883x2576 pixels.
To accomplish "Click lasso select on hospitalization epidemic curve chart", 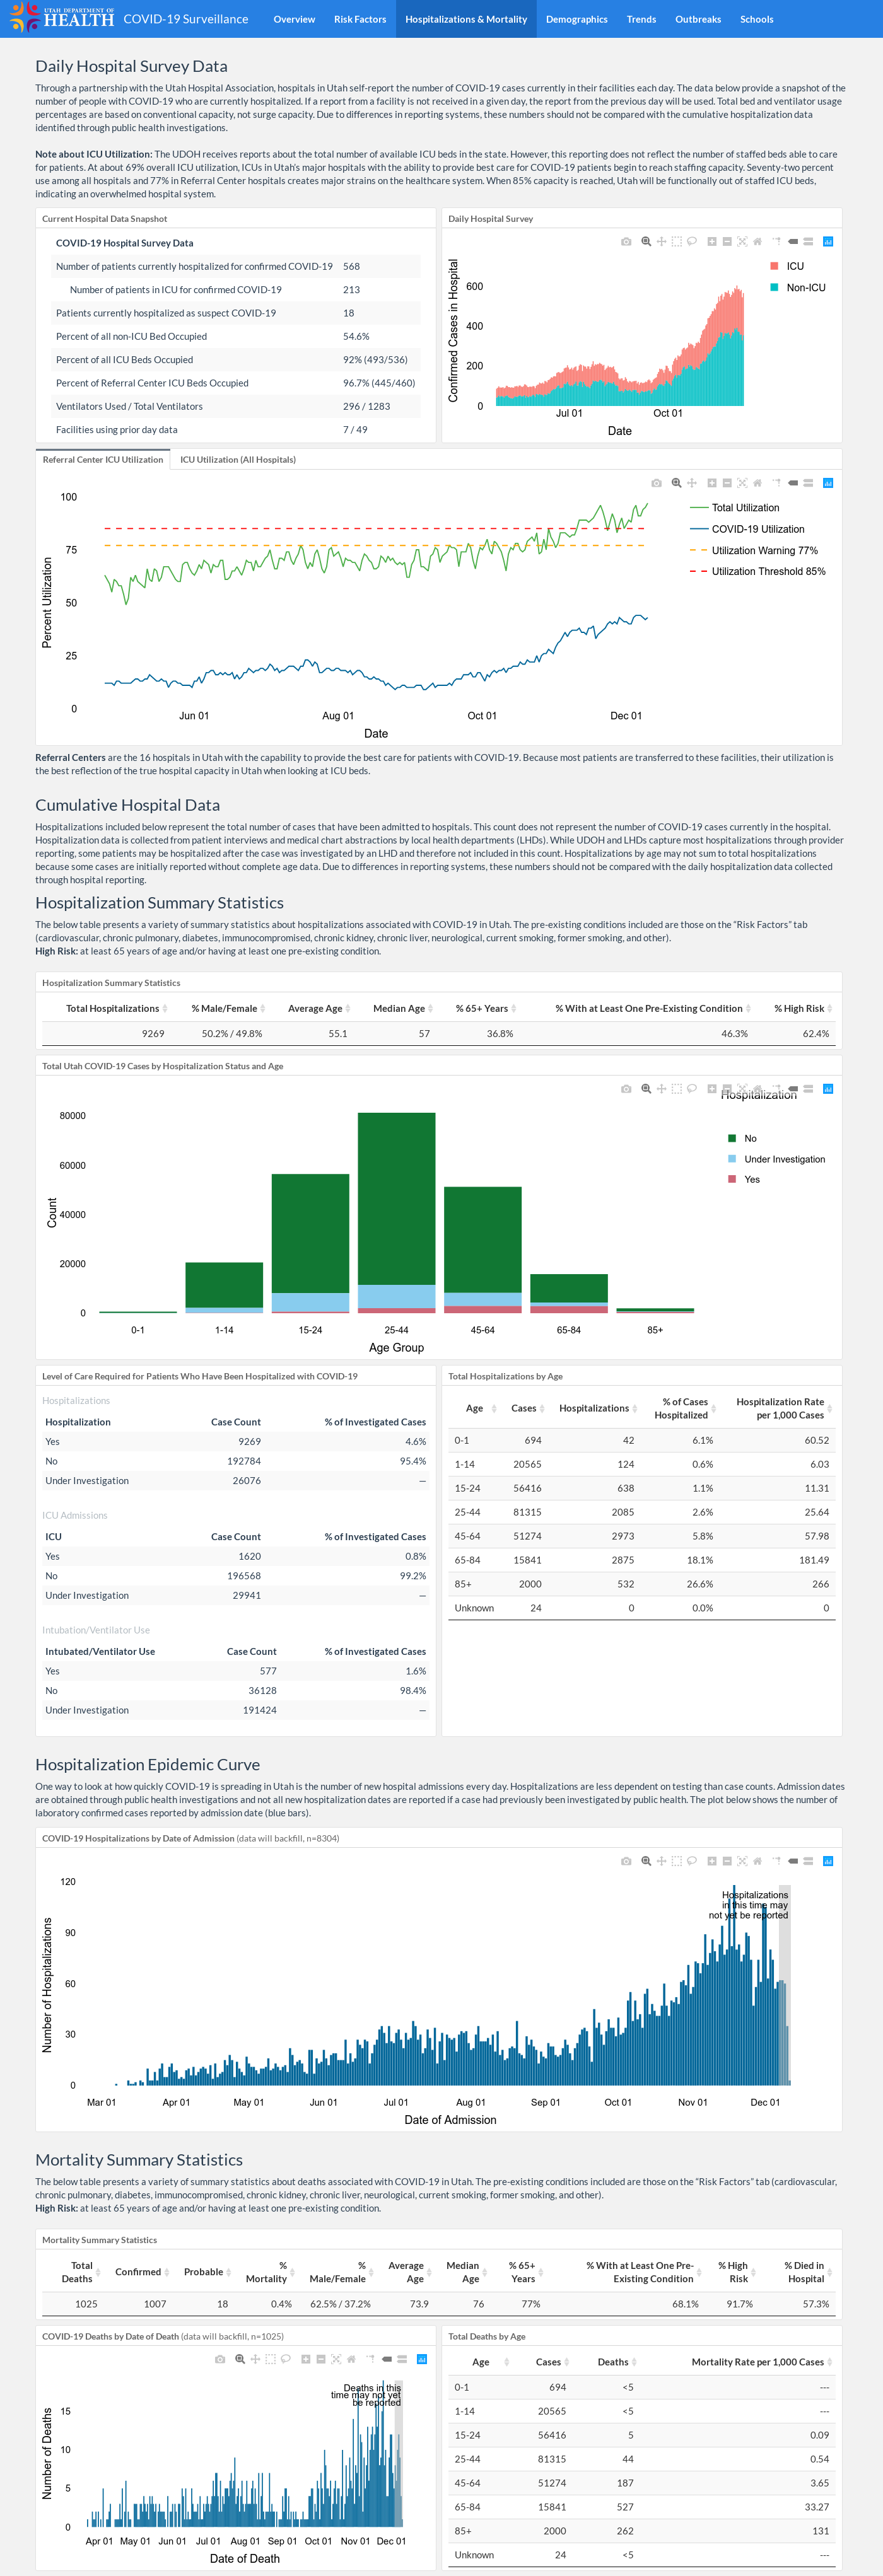I will (692, 1861).
